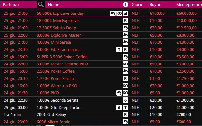Sort by Partenza column header
This screenshot has width=202, height=126.
tap(11, 5)
